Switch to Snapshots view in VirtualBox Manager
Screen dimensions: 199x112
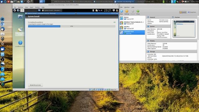click(192, 12)
